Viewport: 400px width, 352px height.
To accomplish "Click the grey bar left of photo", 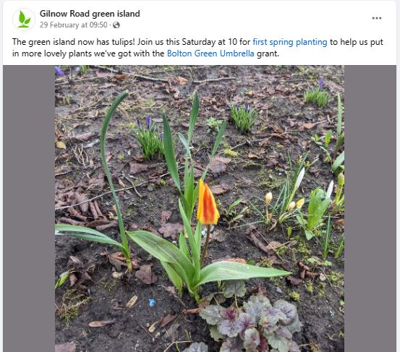I will click(x=29, y=208).
